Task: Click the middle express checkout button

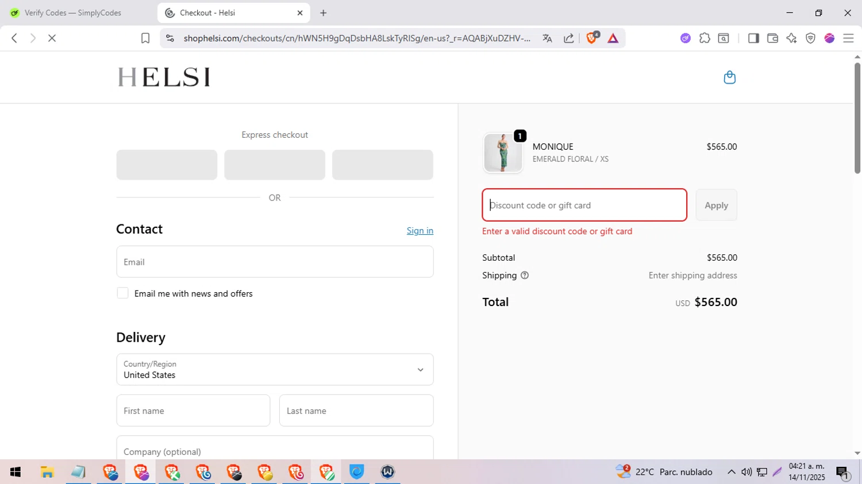Action: pyautogui.click(x=275, y=165)
